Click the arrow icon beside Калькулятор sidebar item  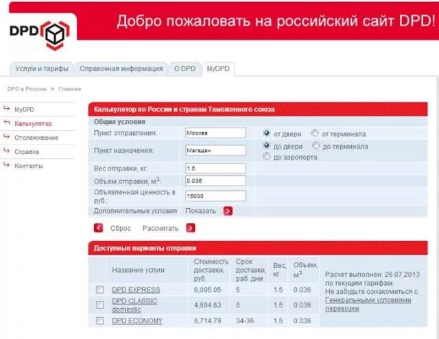[x=7, y=123]
